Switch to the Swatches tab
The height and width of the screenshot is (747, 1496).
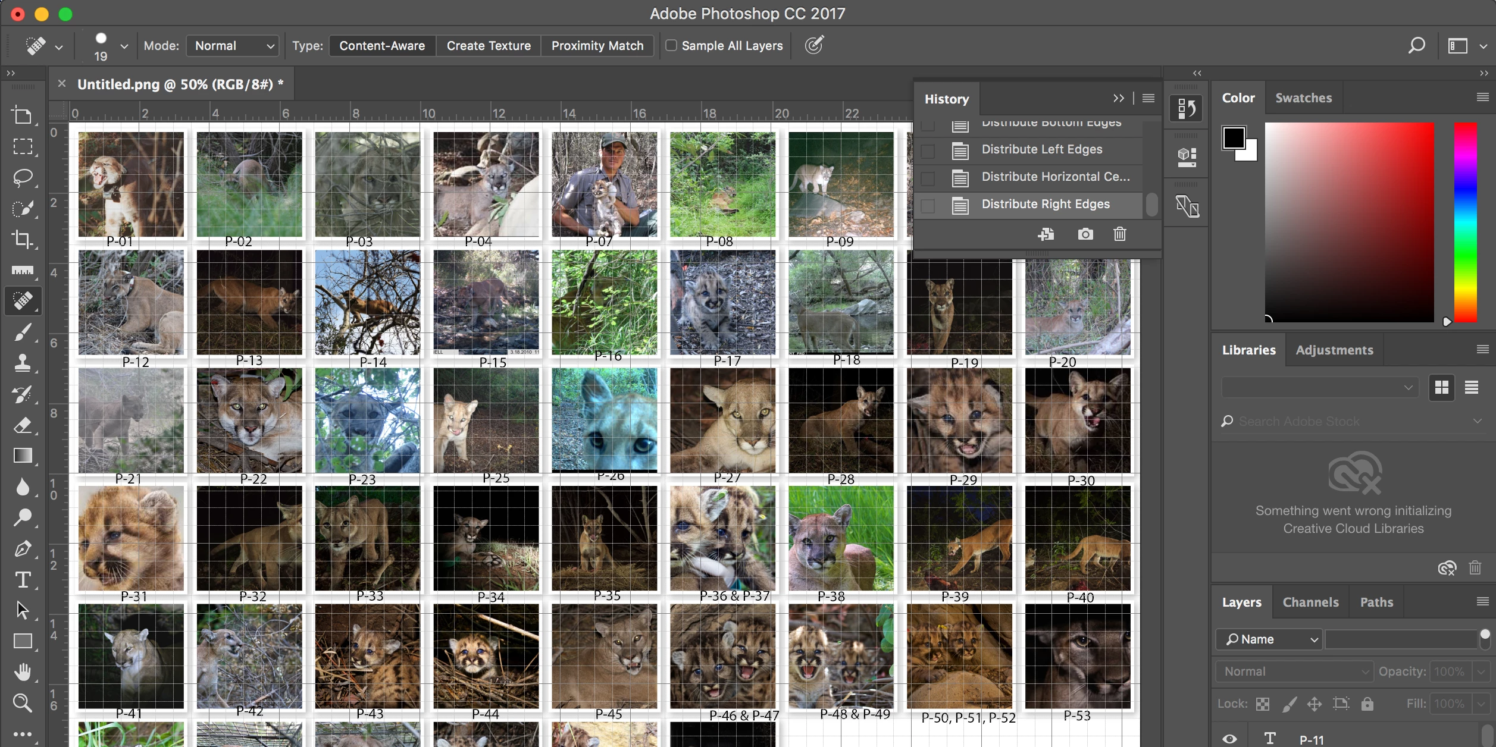pyautogui.click(x=1303, y=98)
